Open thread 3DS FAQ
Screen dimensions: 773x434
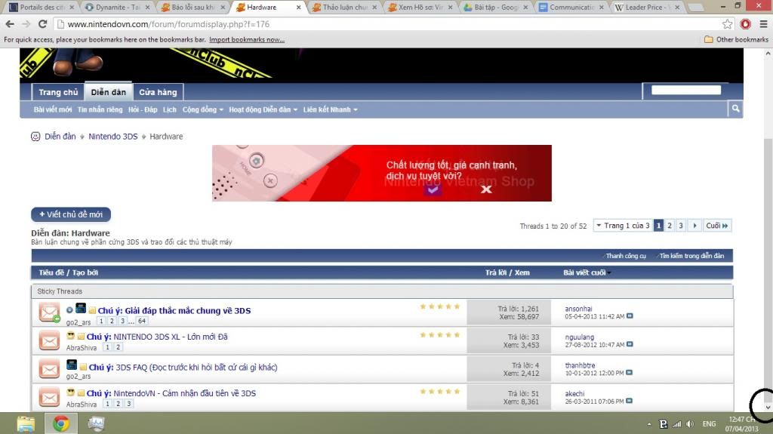pos(197,367)
